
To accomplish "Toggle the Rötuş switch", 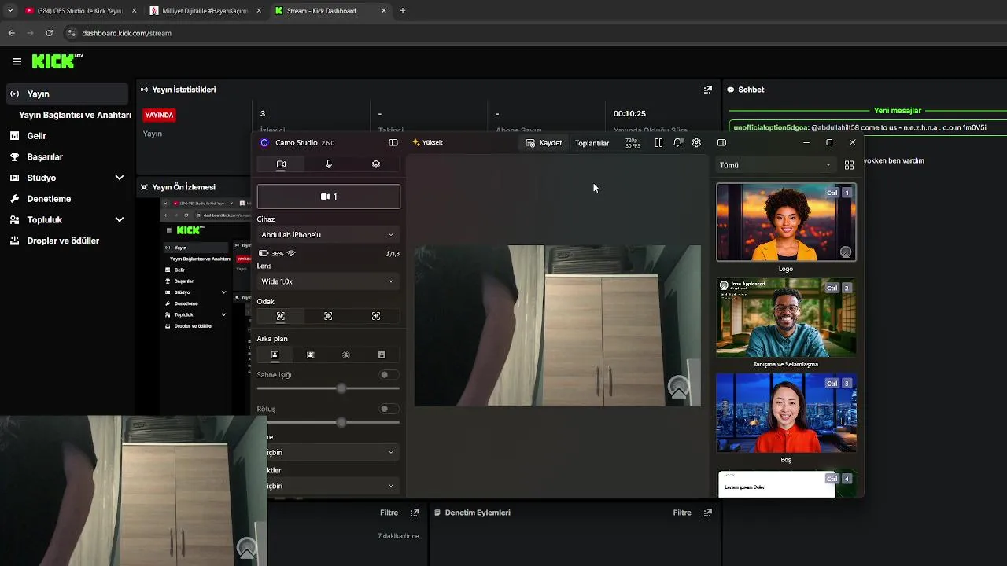I will [389, 409].
